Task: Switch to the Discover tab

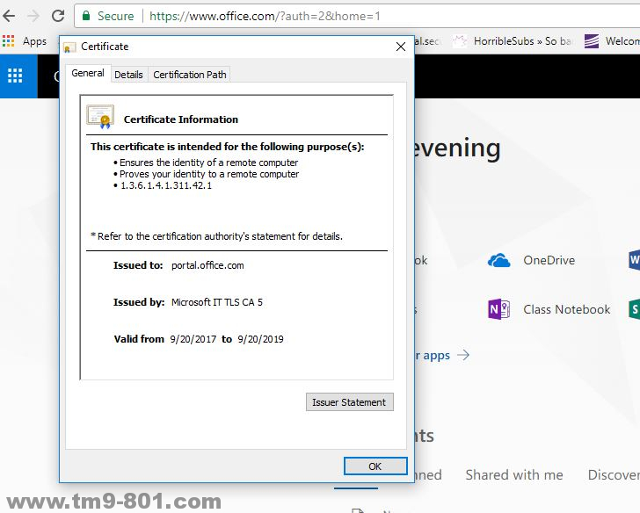Action: click(613, 474)
